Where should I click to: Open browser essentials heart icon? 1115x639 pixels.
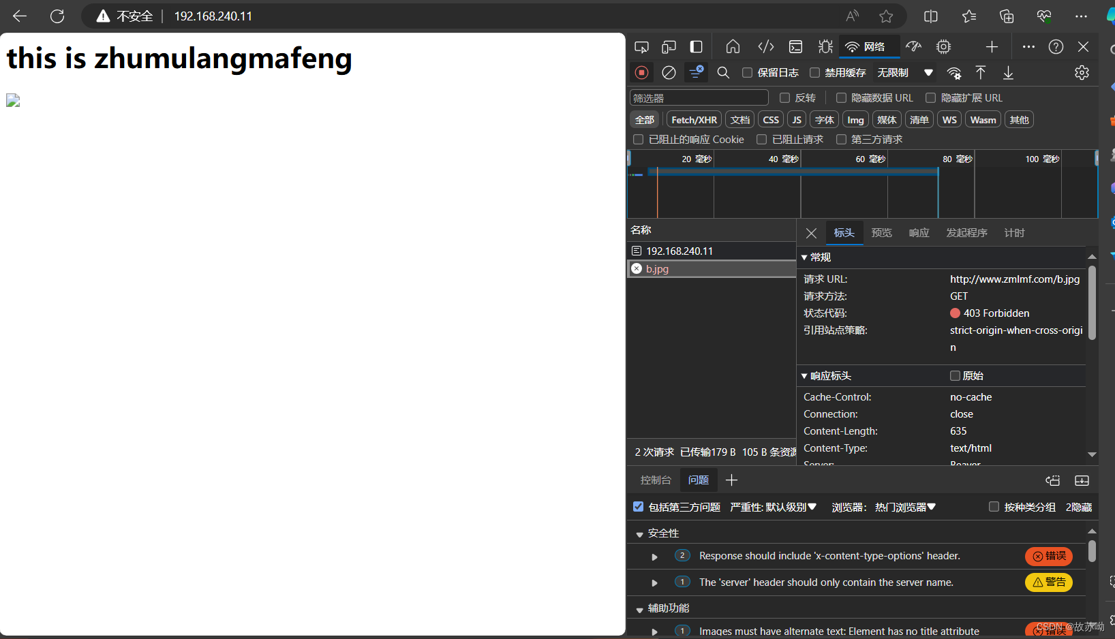click(x=1044, y=16)
